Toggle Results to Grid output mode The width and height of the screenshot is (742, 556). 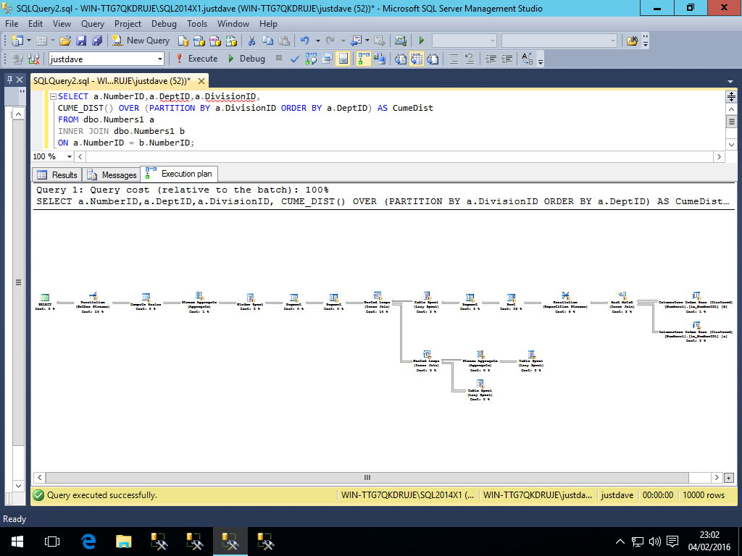coord(417,59)
